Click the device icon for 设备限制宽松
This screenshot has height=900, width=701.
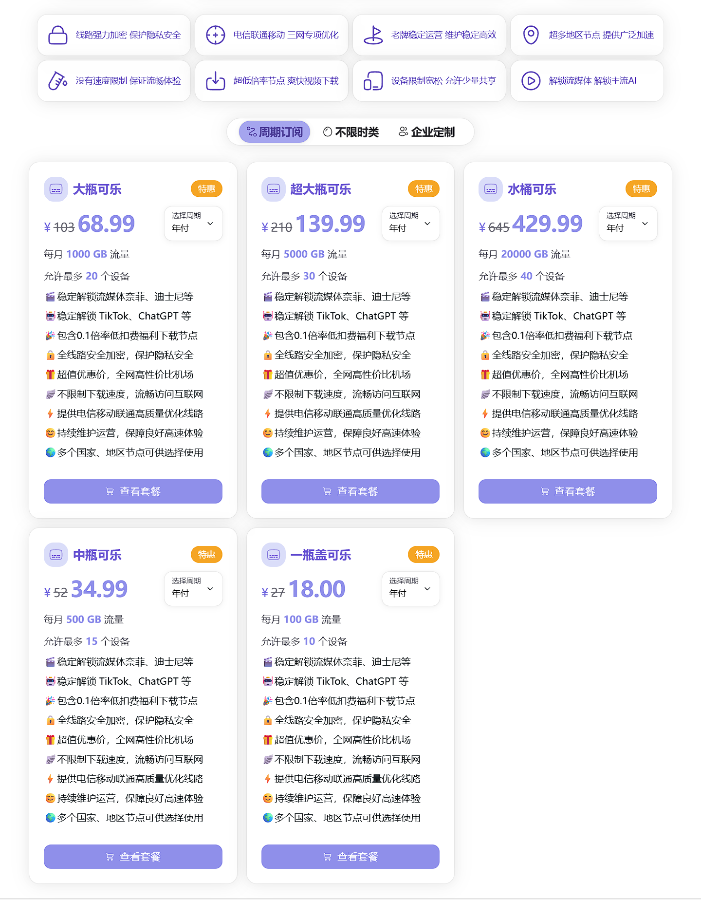coord(373,81)
